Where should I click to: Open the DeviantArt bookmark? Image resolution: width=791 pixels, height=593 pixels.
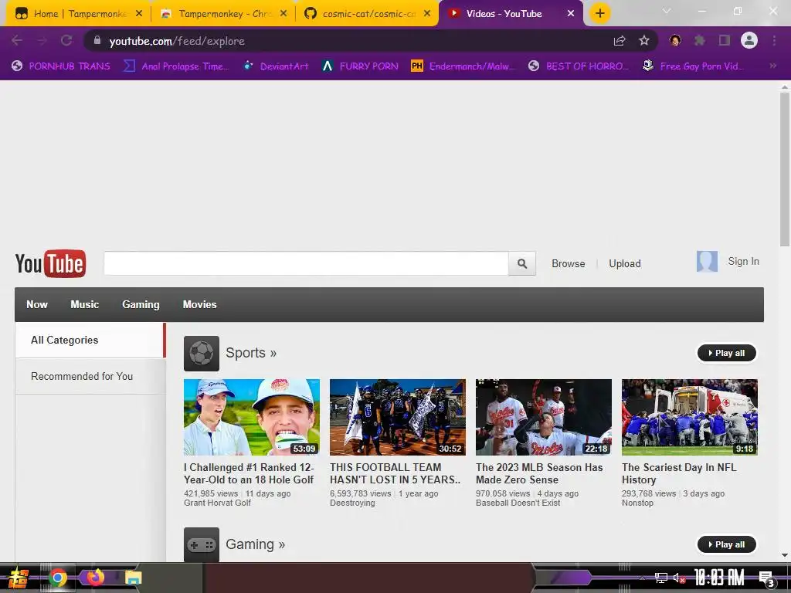click(276, 66)
